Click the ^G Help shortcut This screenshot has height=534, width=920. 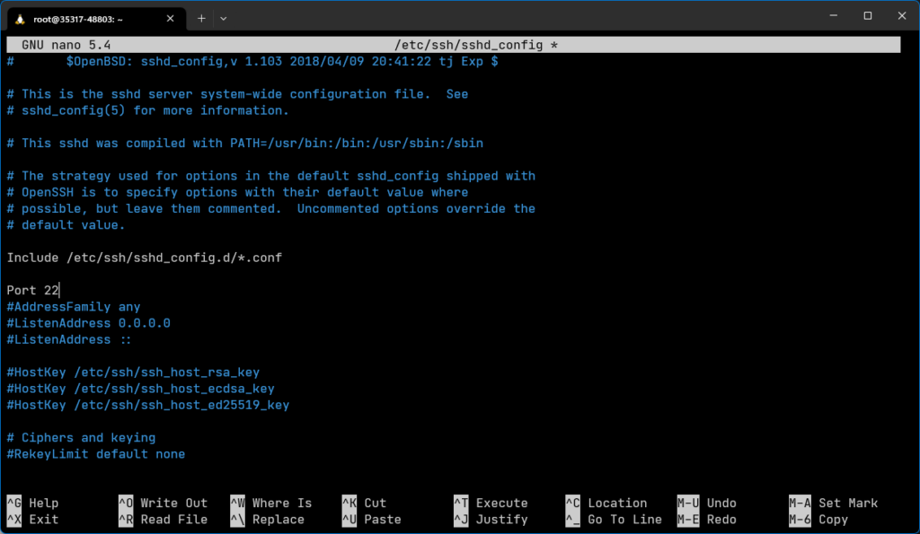pyautogui.click(x=33, y=503)
